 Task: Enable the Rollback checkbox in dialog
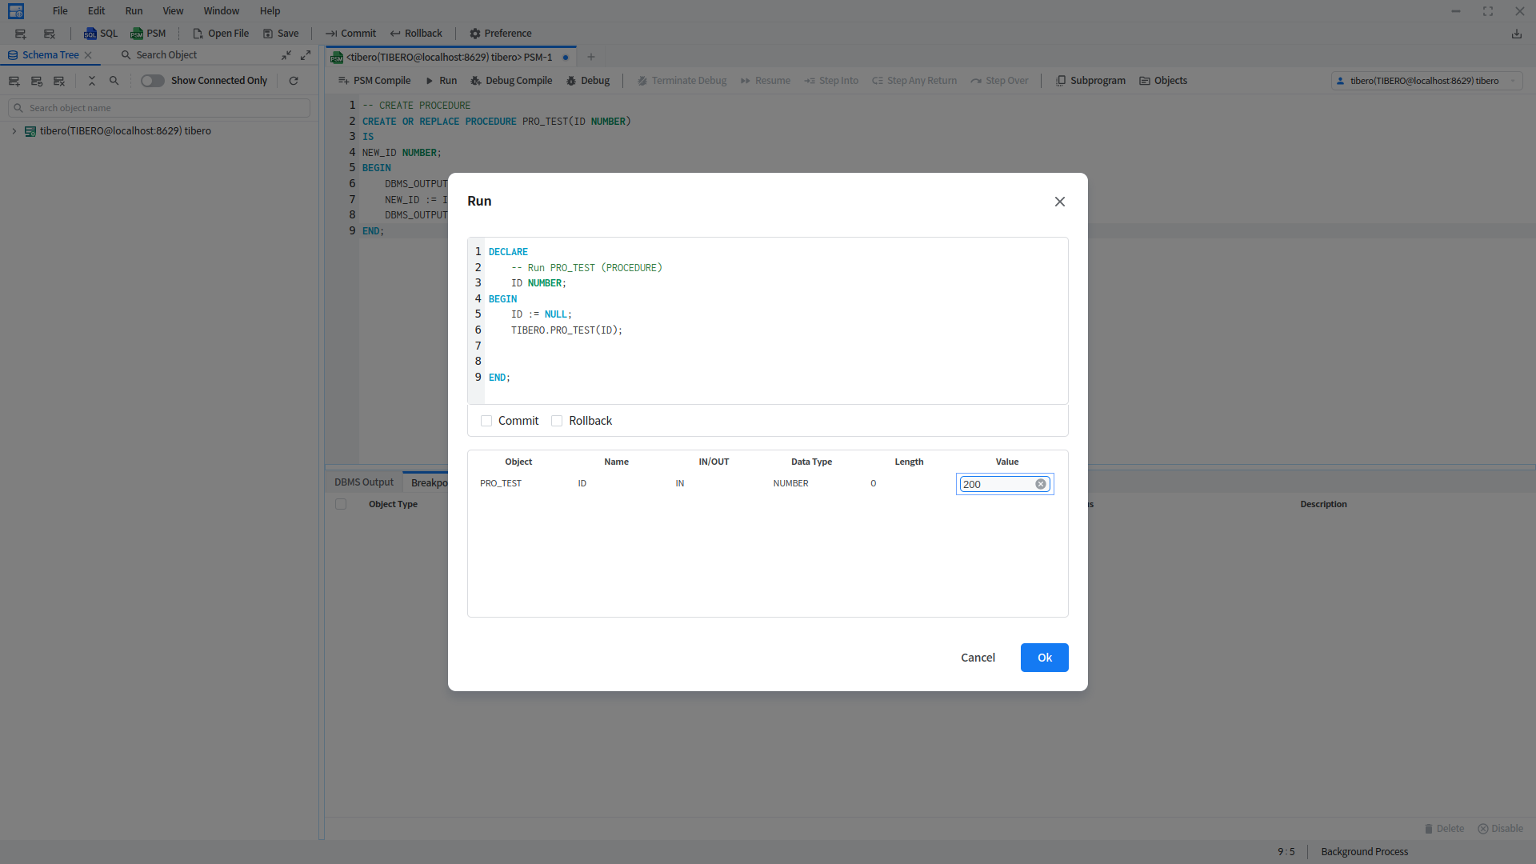557,421
